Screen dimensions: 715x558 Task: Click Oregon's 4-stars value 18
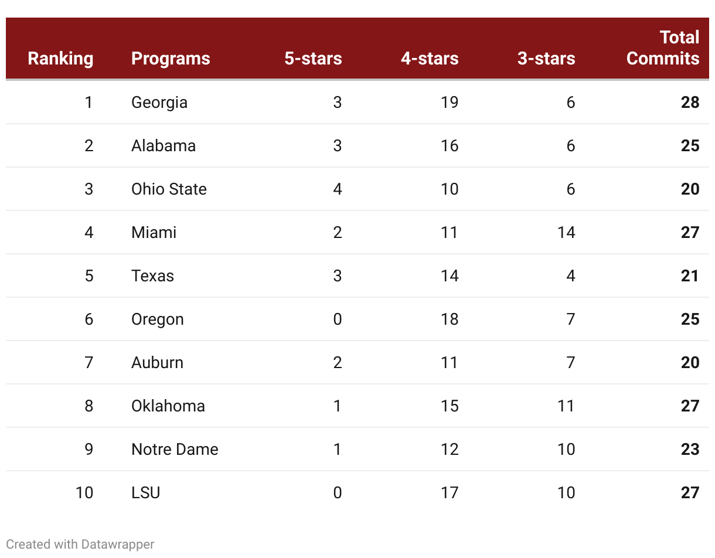pyautogui.click(x=450, y=319)
